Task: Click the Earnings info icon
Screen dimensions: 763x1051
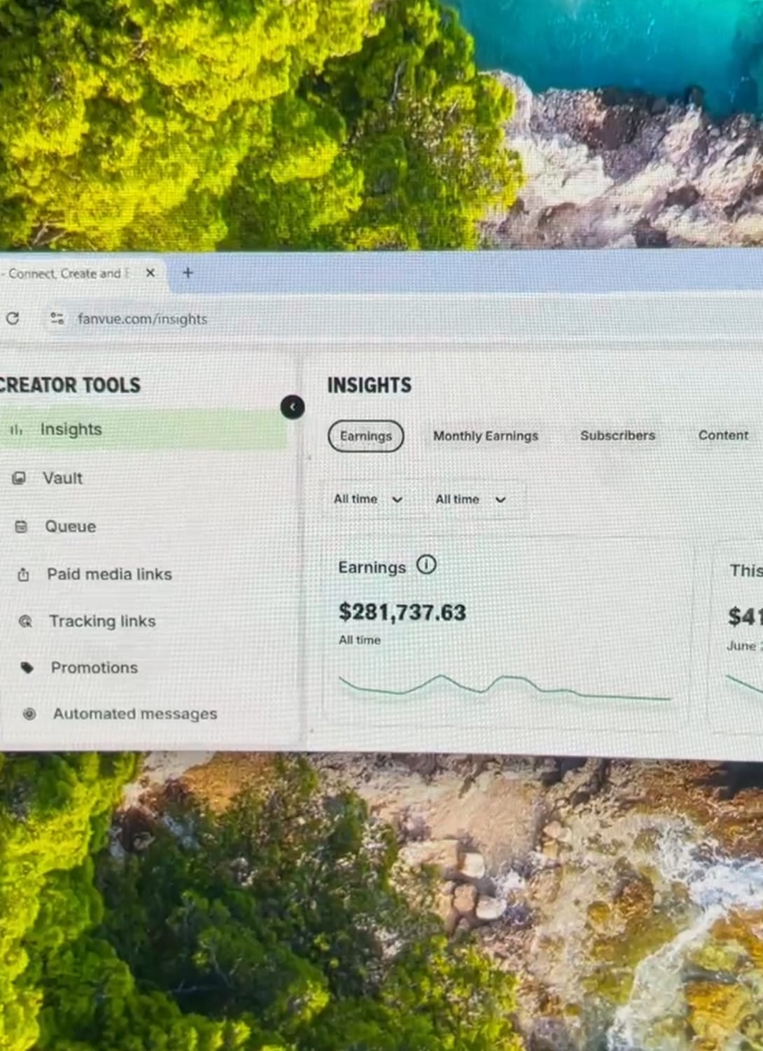Action: 426,564
